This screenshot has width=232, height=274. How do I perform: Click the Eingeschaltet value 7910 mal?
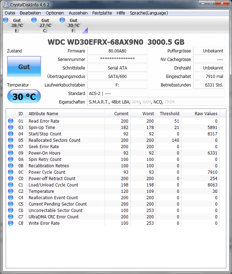point(209,76)
